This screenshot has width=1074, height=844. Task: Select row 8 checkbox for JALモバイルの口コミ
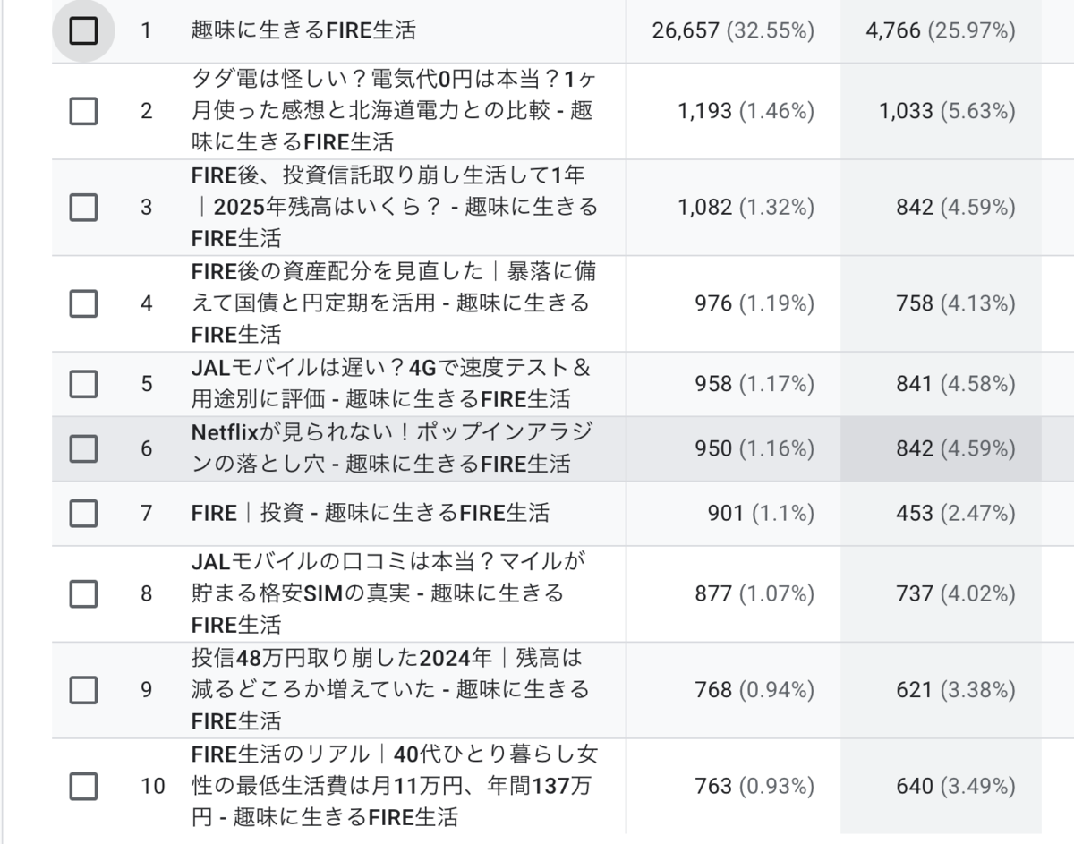(x=83, y=593)
